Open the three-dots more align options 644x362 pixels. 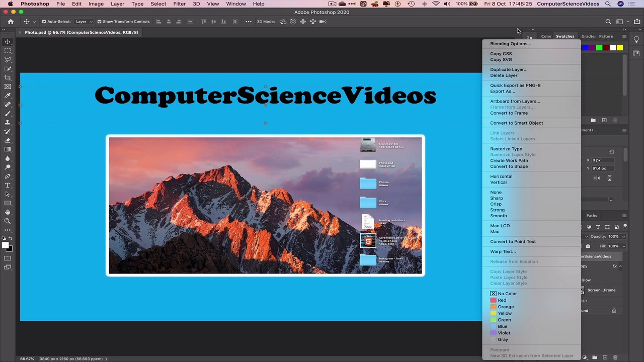pos(249,22)
